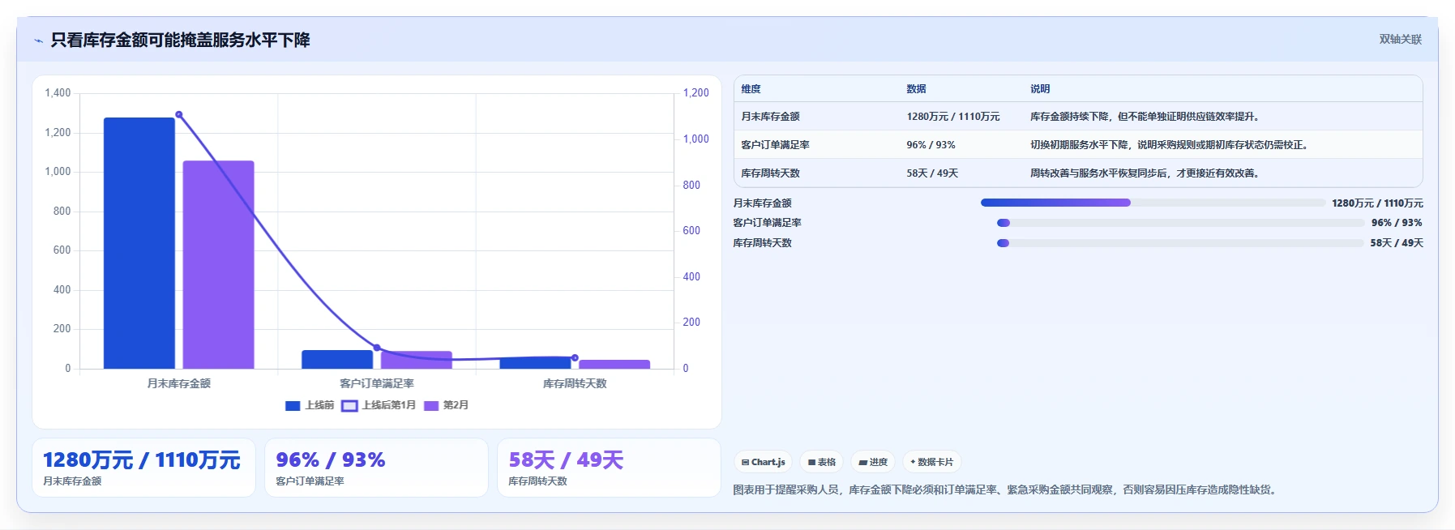1455x530 pixels.
Task: Click the purple bar for 库存周转天数
Action: tap(614, 364)
